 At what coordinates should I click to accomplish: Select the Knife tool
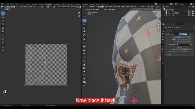point(84,61)
